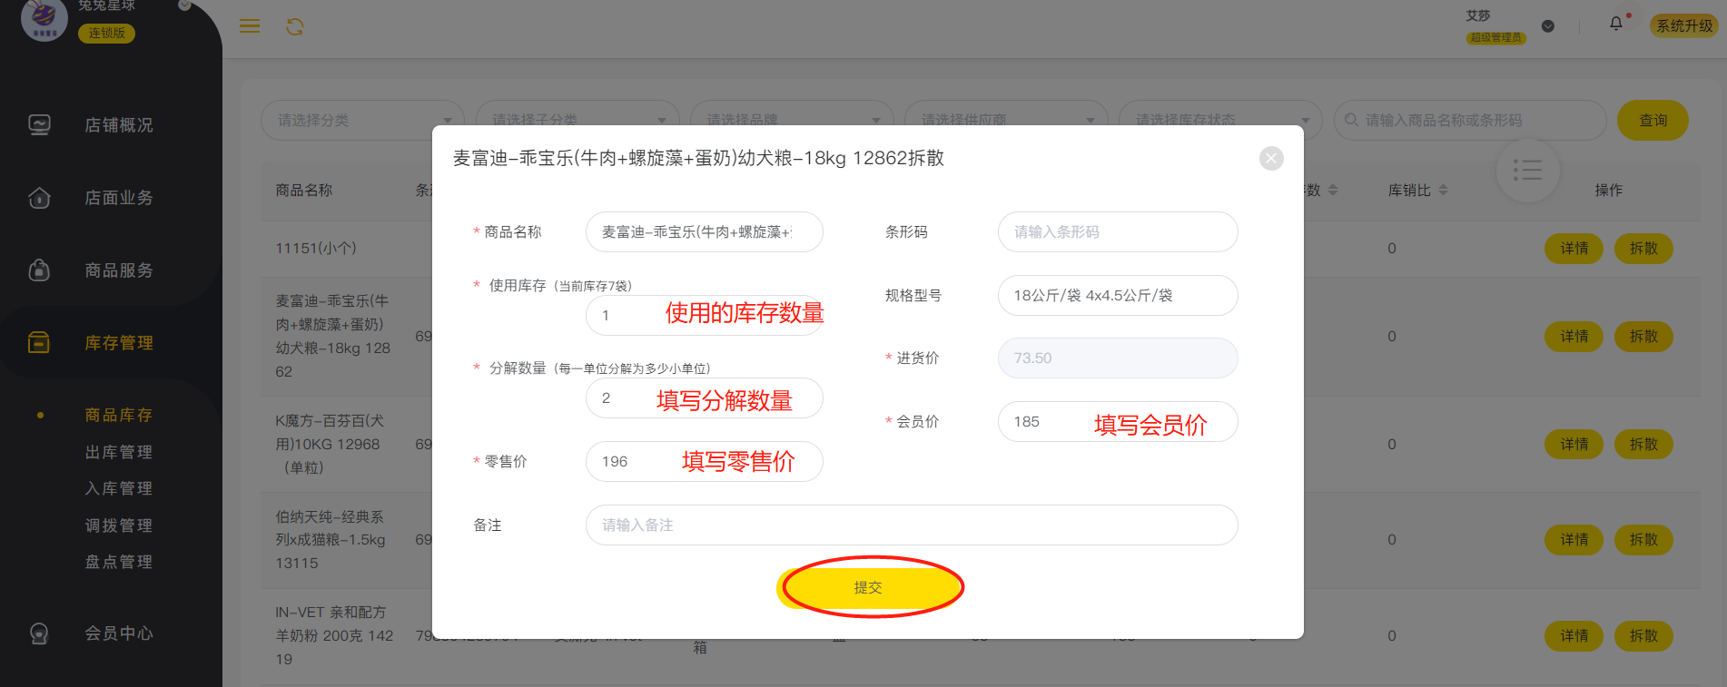The image size is (1727, 687).
Task: Click the store logo avatar
Action: point(44,18)
